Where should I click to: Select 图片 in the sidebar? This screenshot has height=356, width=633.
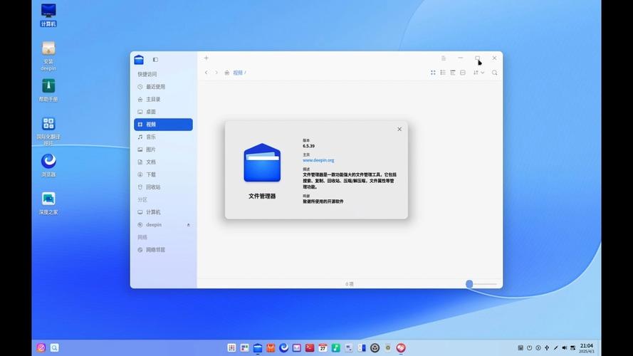pyautogui.click(x=163, y=150)
